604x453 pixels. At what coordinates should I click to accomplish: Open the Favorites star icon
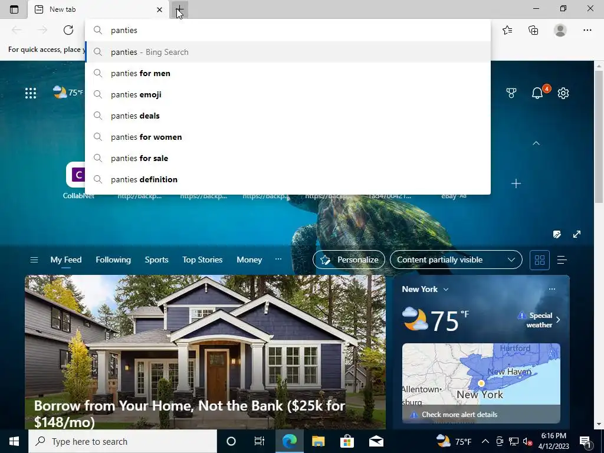507,30
